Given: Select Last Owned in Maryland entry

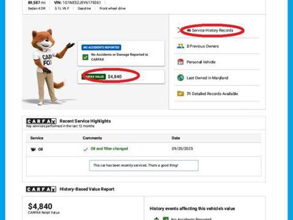Looking at the screenshot, I should (x=207, y=78).
